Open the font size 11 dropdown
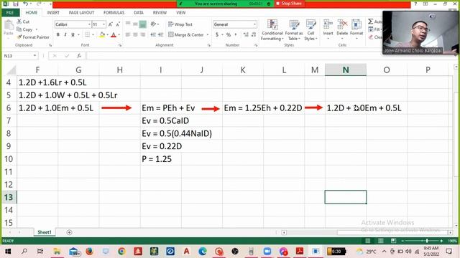 point(103,24)
